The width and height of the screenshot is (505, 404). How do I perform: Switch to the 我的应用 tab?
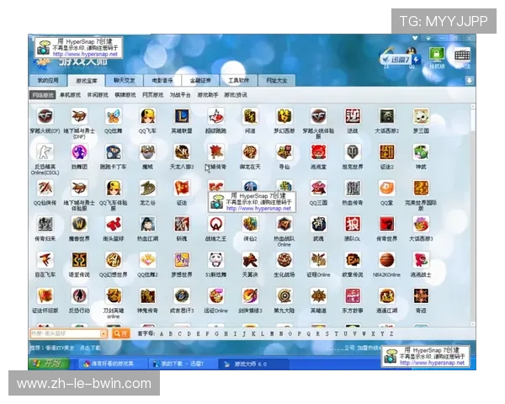pos(49,81)
